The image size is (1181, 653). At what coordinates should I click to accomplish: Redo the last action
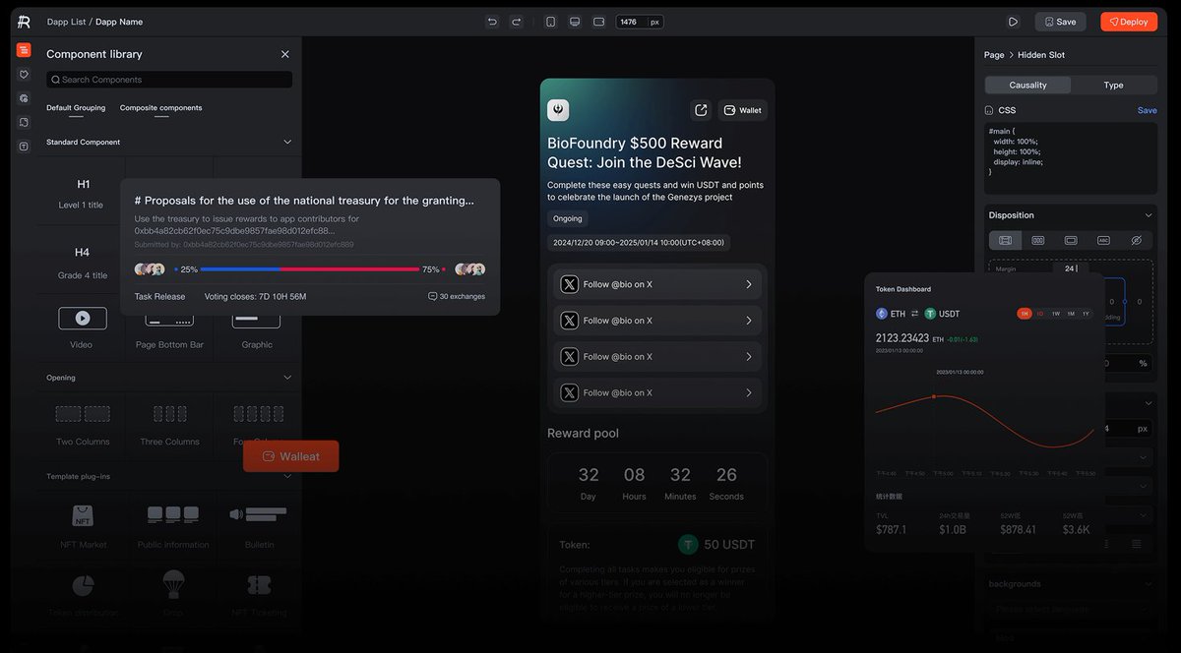click(x=516, y=22)
